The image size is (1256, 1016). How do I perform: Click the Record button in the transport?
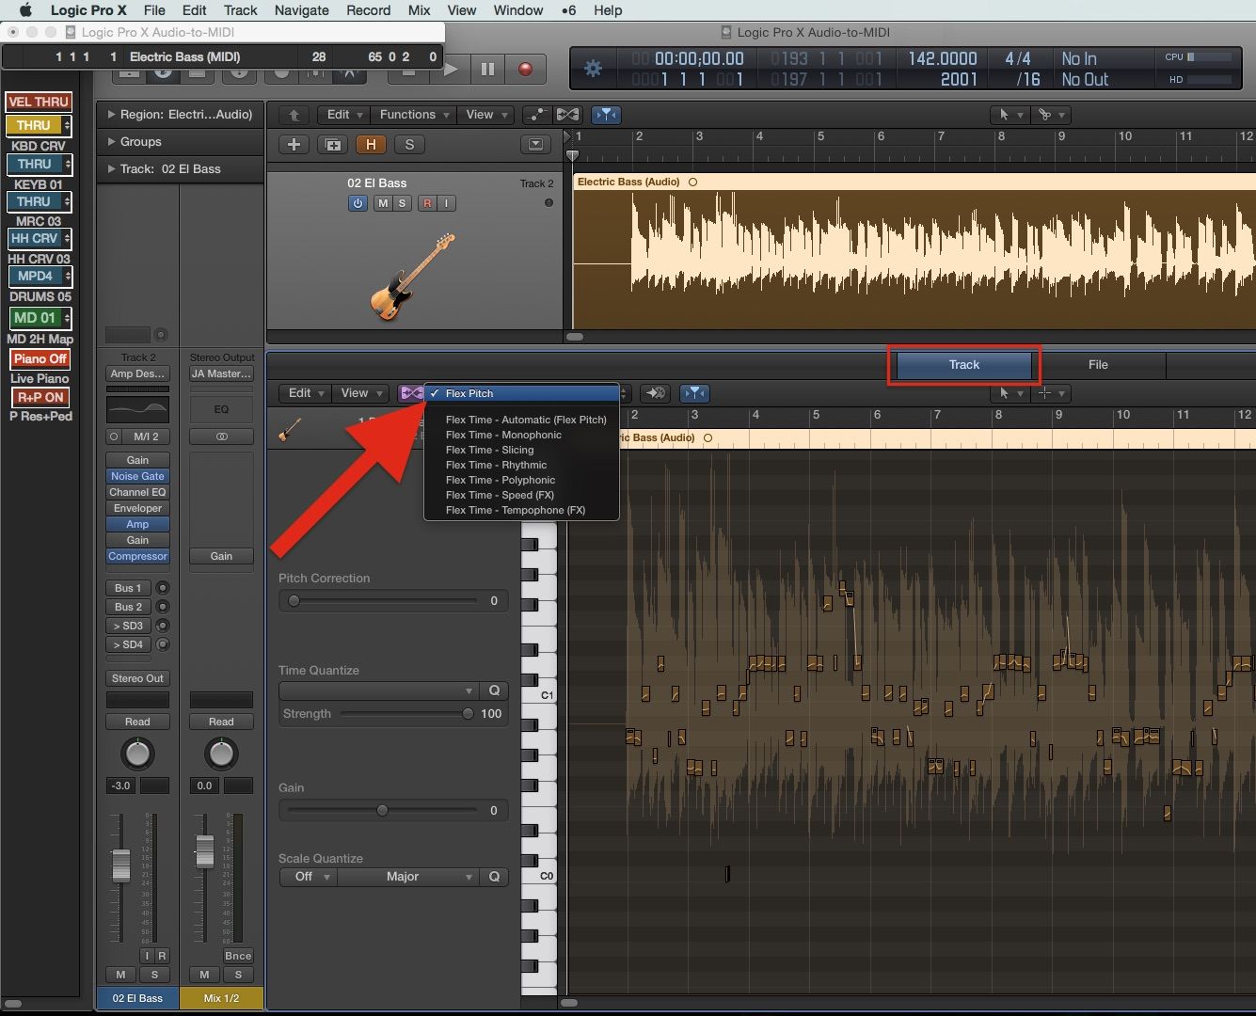coord(525,69)
